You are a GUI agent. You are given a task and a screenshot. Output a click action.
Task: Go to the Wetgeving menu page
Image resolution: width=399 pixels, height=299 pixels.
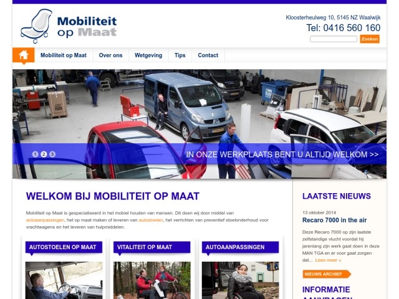point(148,55)
